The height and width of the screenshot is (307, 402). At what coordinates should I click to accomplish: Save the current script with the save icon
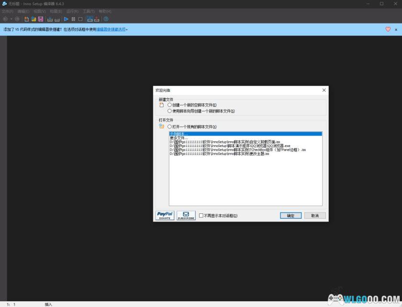pos(41,19)
